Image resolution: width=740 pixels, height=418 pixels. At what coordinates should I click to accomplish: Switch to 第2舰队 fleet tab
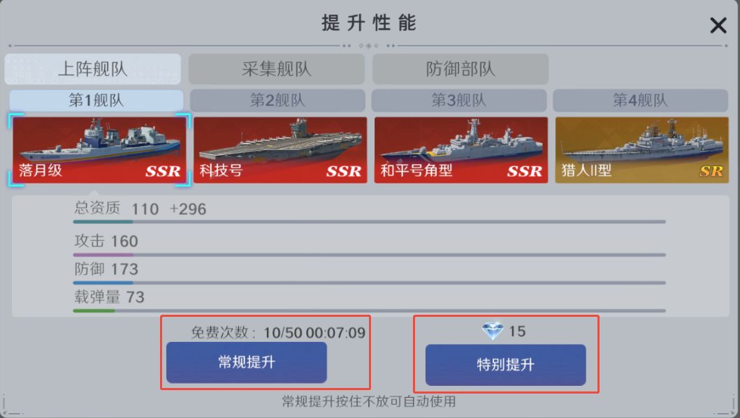pos(277,100)
